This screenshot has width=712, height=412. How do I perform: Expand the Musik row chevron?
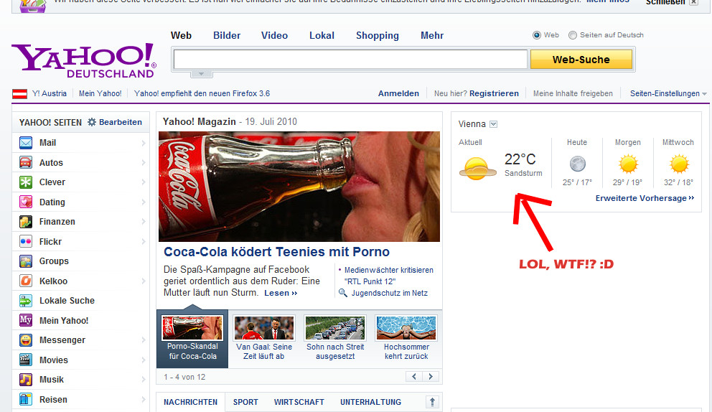143,380
